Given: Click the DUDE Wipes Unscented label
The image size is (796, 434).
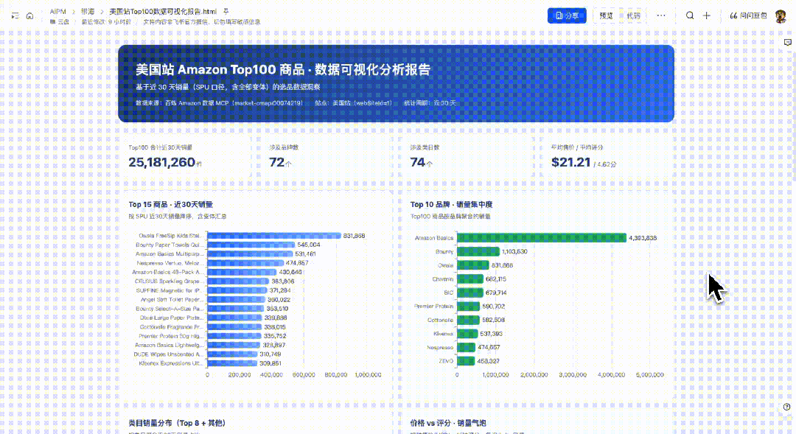Looking at the screenshot, I should (x=169, y=354).
